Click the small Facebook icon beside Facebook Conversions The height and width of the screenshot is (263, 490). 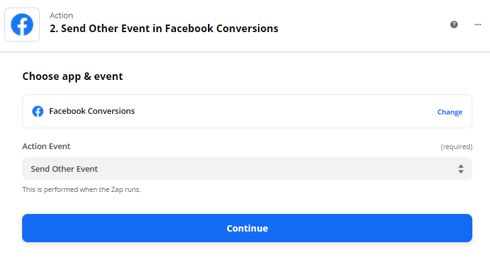[x=38, y=111]
